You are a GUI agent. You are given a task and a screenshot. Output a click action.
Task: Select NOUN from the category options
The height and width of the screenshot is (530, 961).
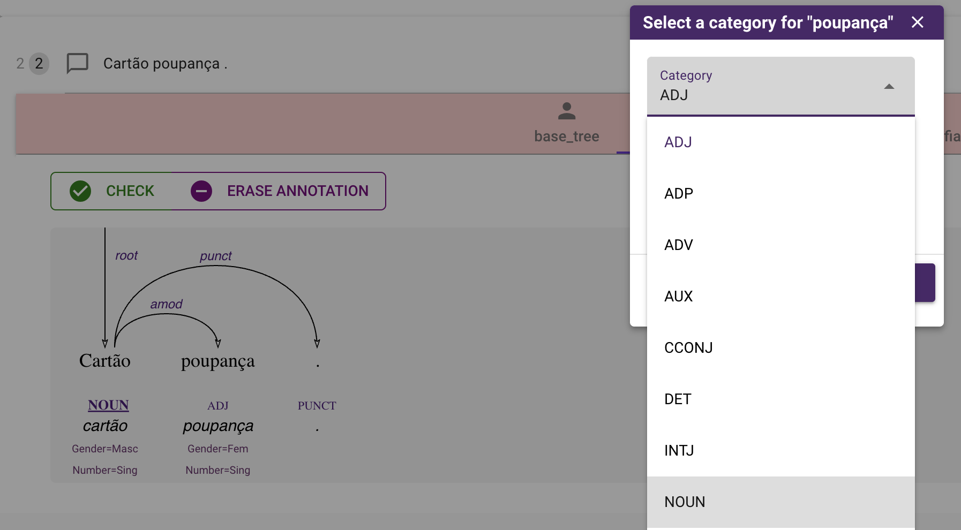point(685,502)
